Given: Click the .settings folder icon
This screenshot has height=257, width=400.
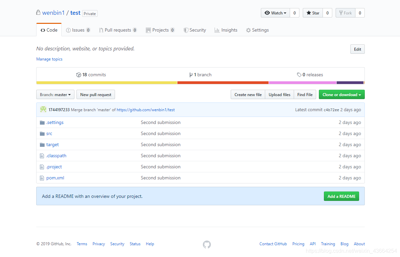Looking at the screenshot, I should click(42, 123).
